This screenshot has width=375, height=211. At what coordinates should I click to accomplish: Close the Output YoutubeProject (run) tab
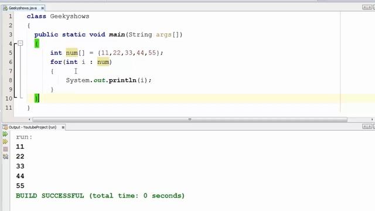pos(63,127)
